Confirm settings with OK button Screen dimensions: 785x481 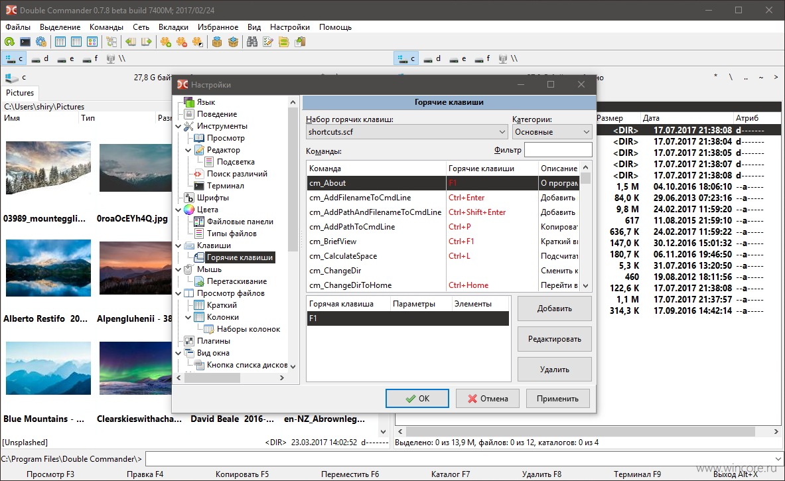pyautogui.click(x=417, y=399)
